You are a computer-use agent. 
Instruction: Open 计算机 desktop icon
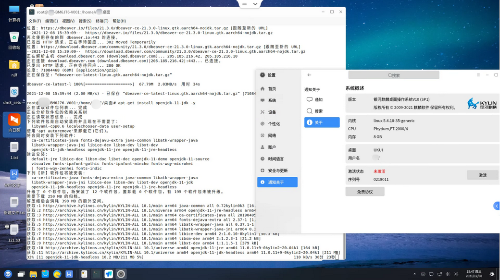pyautogui.click(x=14, y=13)
